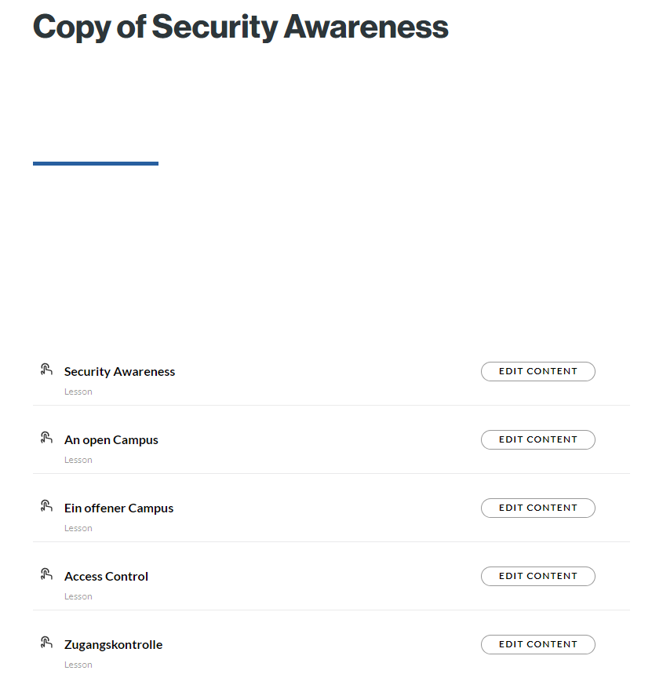The image size is (652, 674).
Task: Edit content of Security Awareness lesson
Action: click(x=537, y=372)
